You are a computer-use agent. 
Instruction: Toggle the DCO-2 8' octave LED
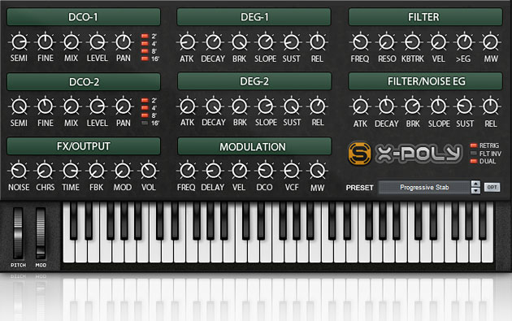click(145, 115)
